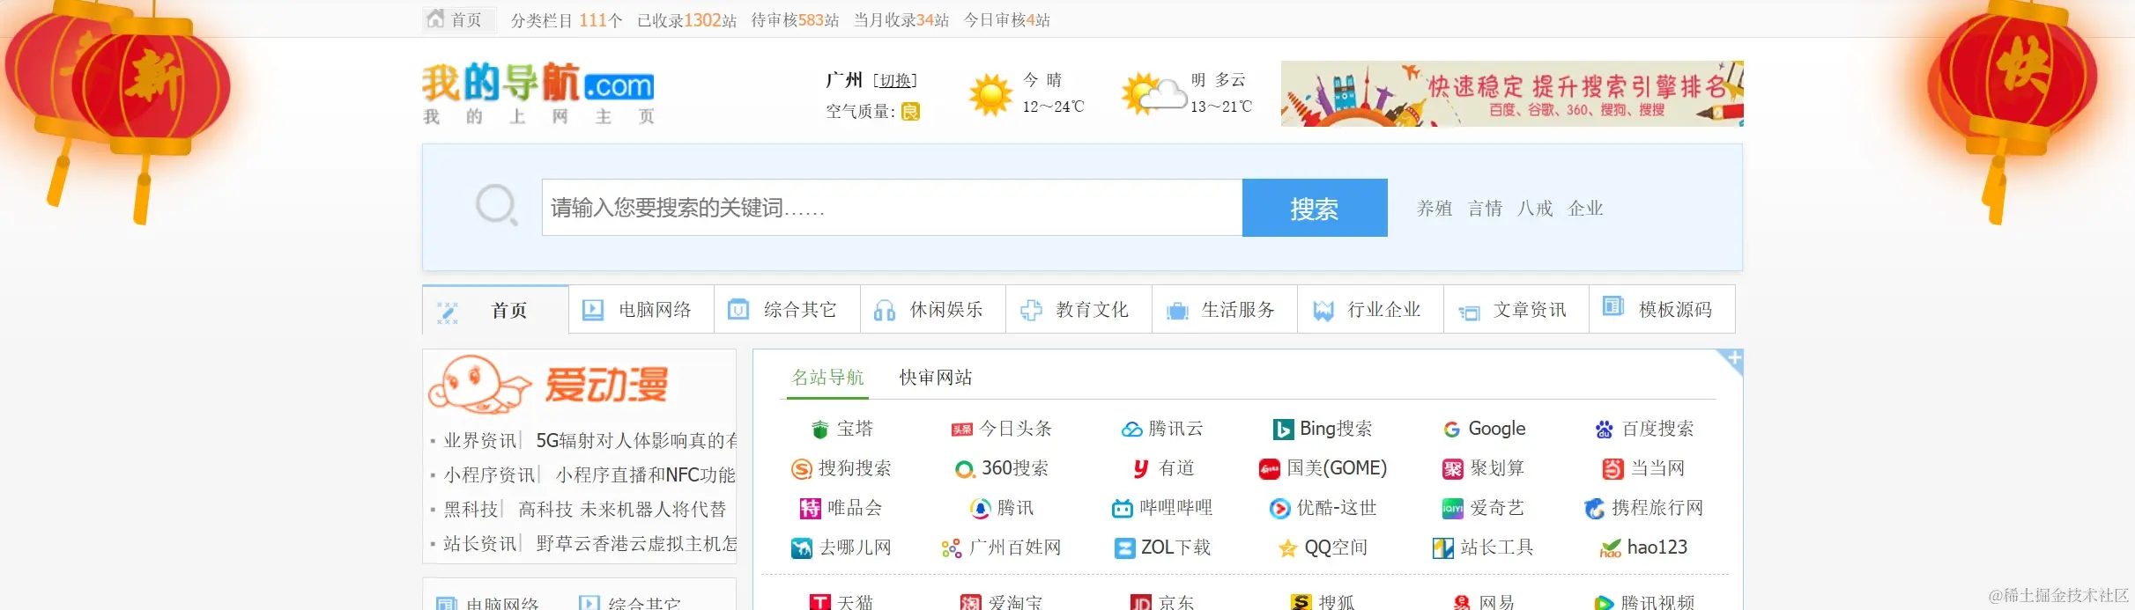
Task: Select the 名站导航 tab
Action: pyautogui.click(x=827, y=378)
